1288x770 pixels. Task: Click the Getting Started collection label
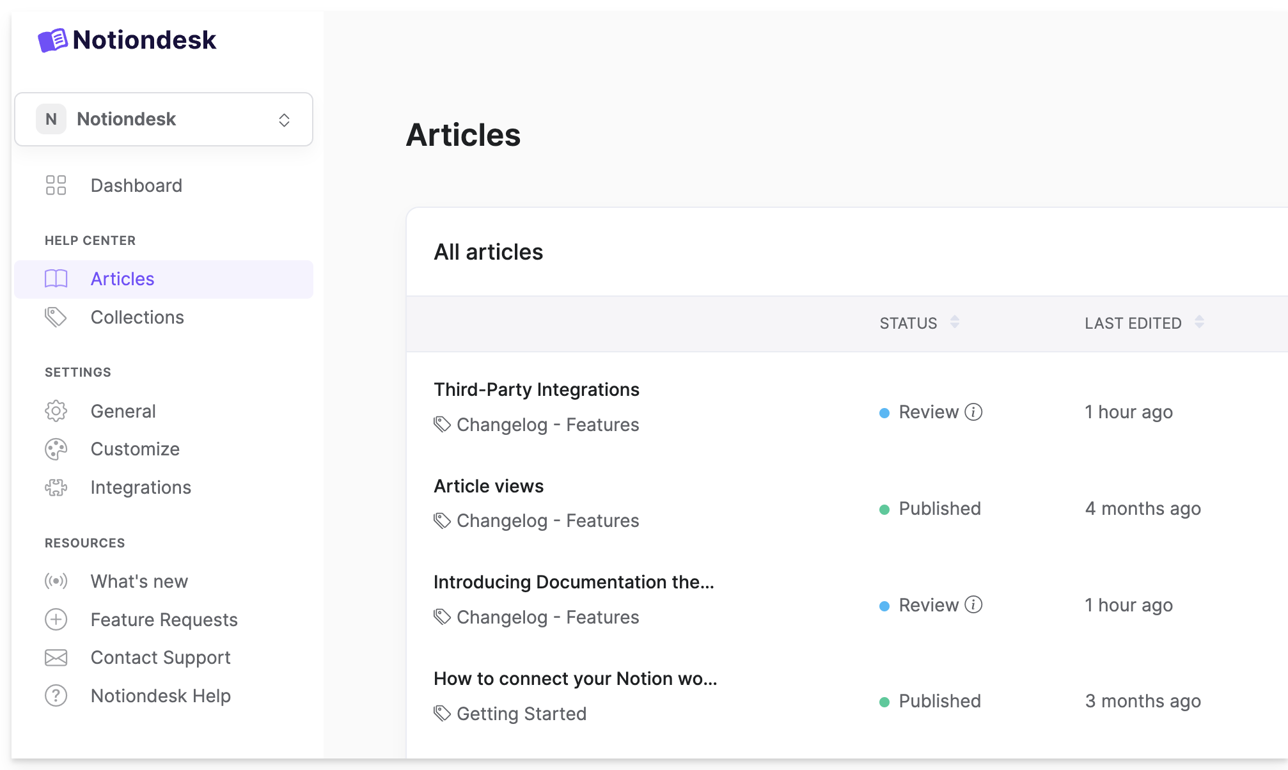(x=521, y=714)
